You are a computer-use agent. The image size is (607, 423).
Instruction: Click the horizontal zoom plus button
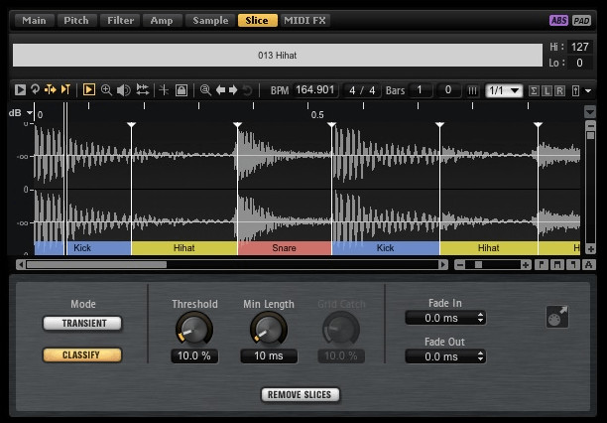pos(526,265)
